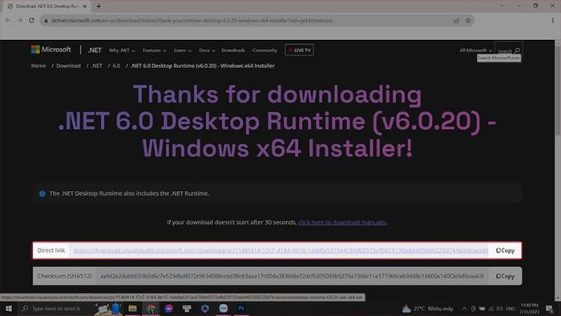The width and height of the screenshot is (561, 316).
Task: Open the tab search chevron in title bar
Action: [x=502, y=6]
